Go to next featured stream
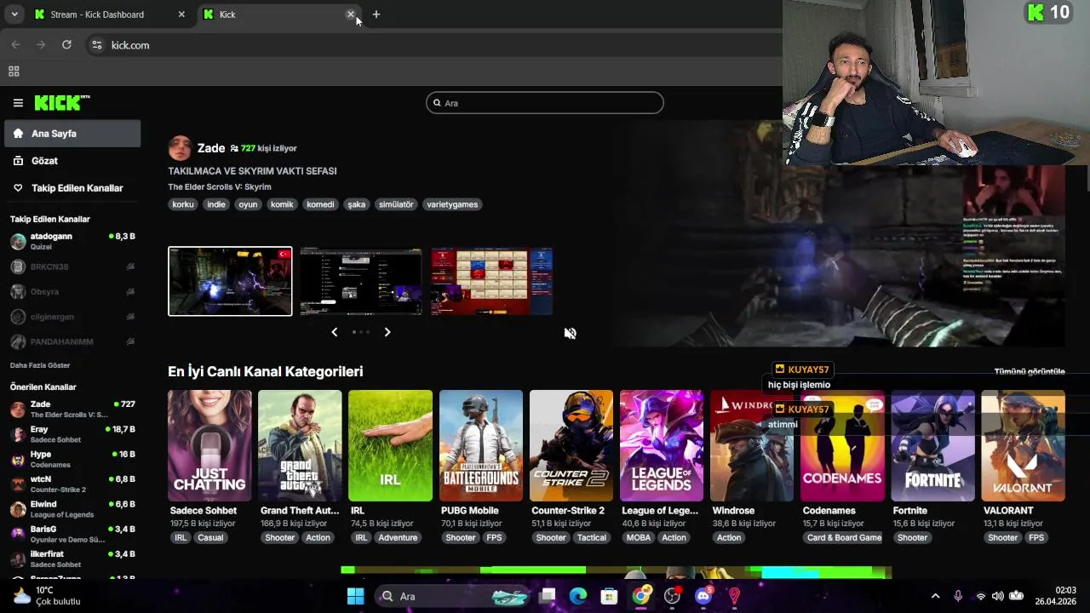The height and width of the screenshot is (613, 1090). click(x=387, y=332)
